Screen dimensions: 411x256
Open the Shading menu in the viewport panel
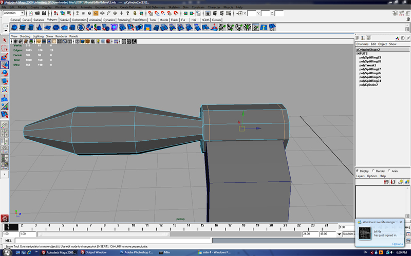coord(25,36)
